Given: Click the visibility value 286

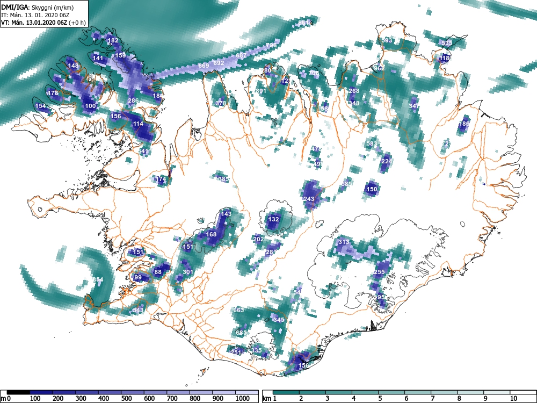Looking at the screenshot, I should tap(133, 100).
